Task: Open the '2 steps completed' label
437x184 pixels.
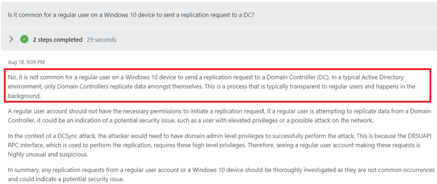Action: 57,39
